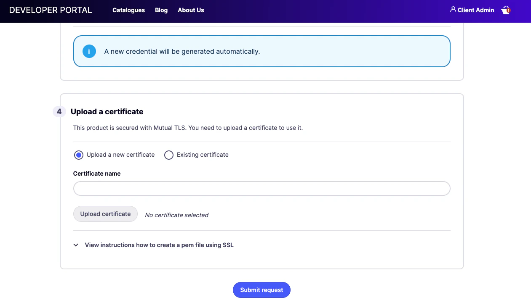Image resolution: width=531 pixels, height=308 pixels.
Task: Click the info icon in the blue banner
Action: tap(89, 51)
